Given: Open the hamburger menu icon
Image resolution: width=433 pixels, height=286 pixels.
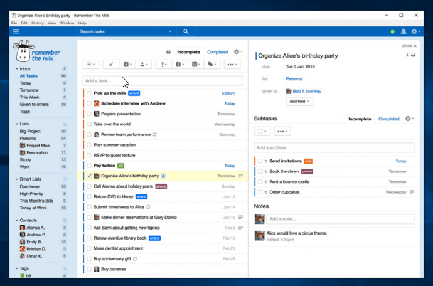Looking at the screenshot, I should point(16,31).
